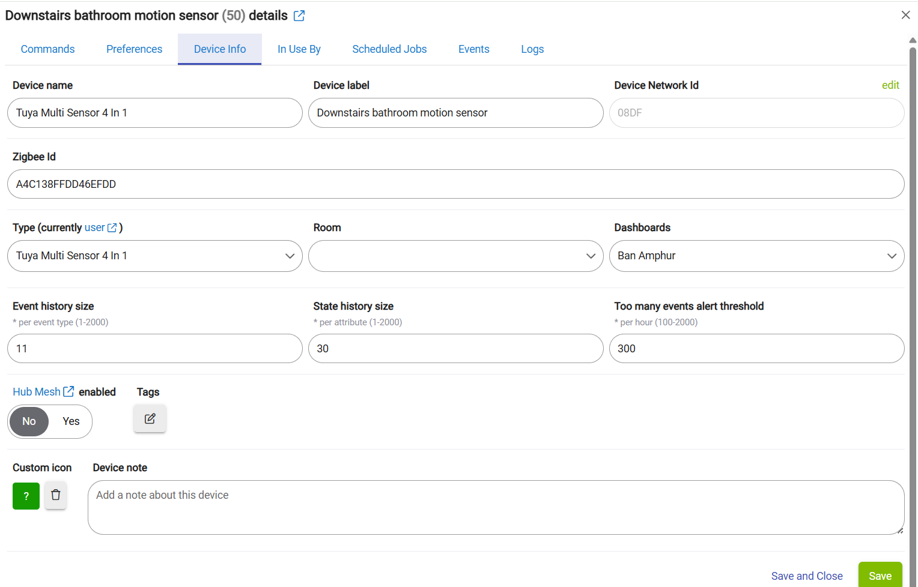
Task: Switch to the Commands tab
Action: (48, 49)
